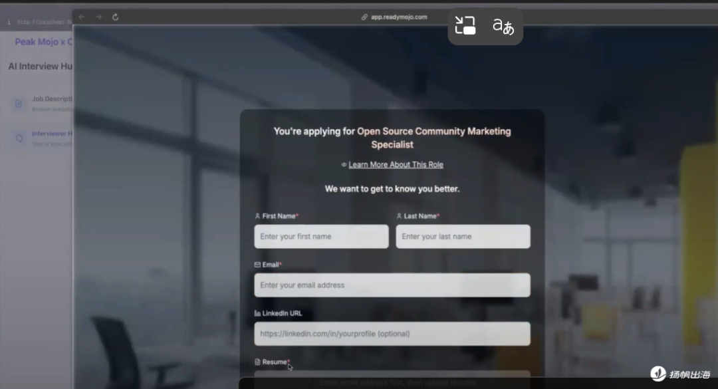The width and height of the screenshot is (718, 389).
Task: Click the browser forward arrow
Action: (98, 17)
